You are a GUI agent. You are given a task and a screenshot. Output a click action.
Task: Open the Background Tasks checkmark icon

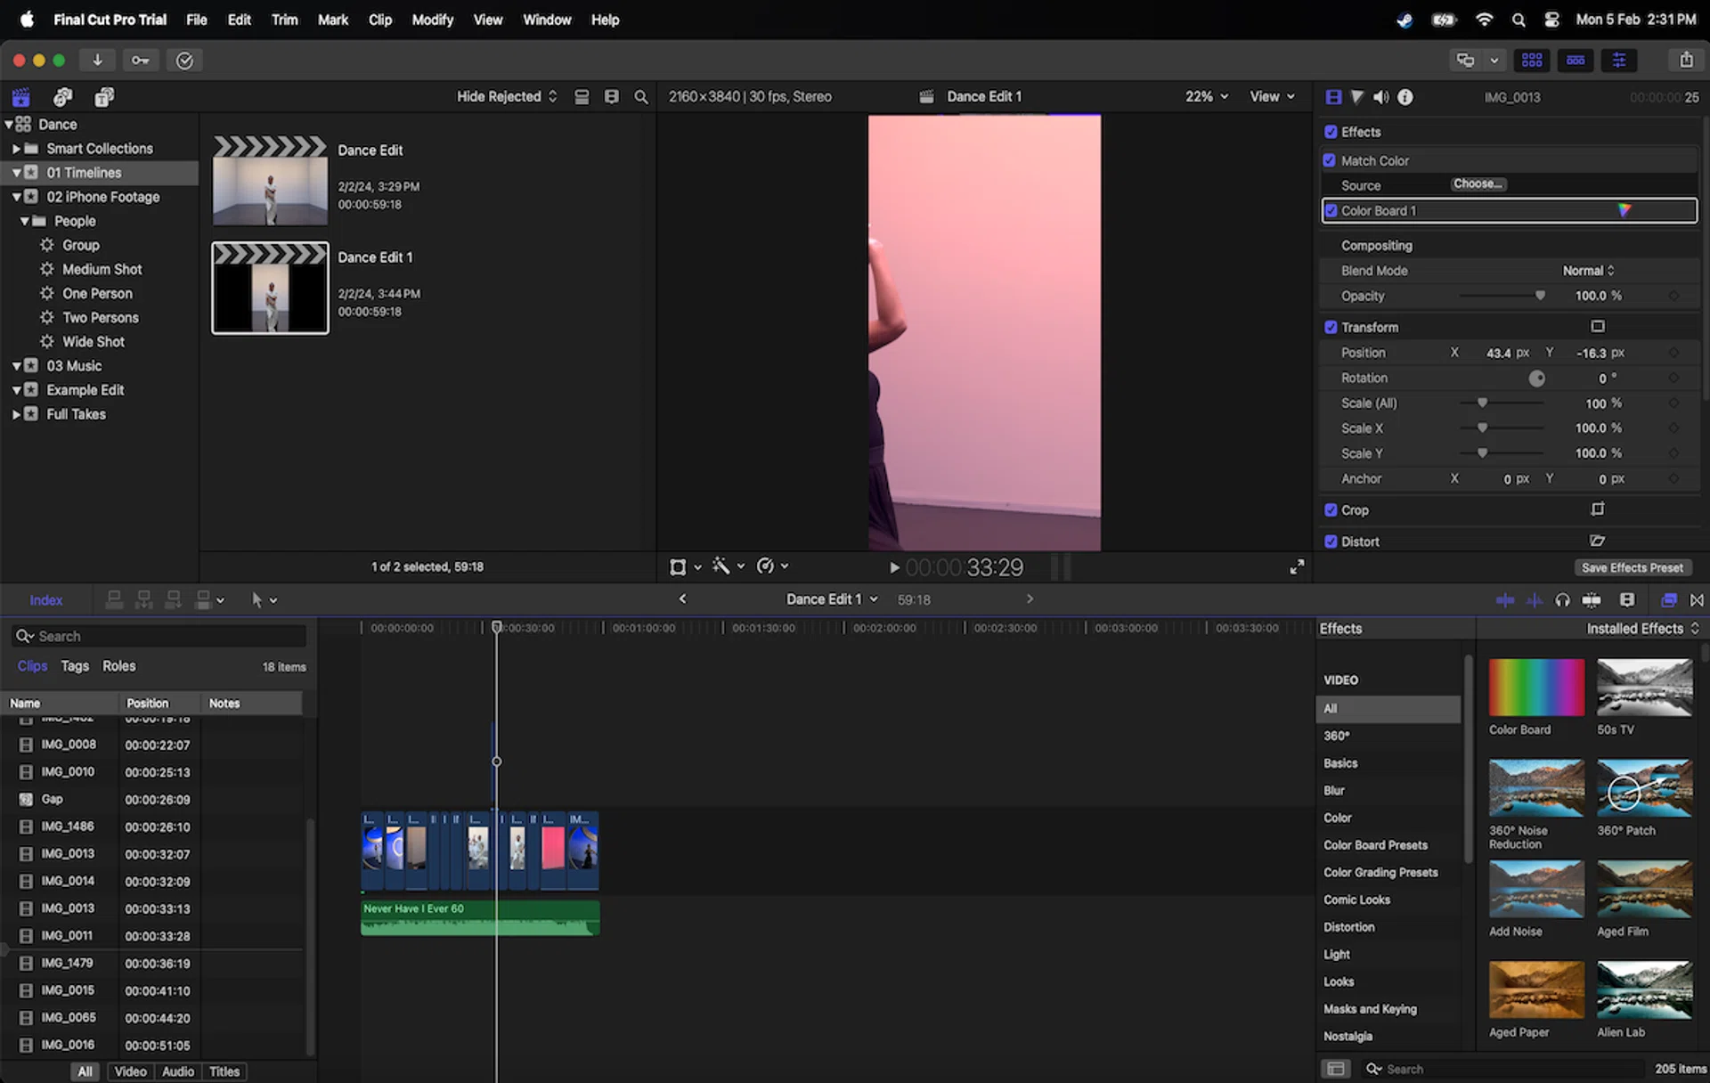coord(183,60)
